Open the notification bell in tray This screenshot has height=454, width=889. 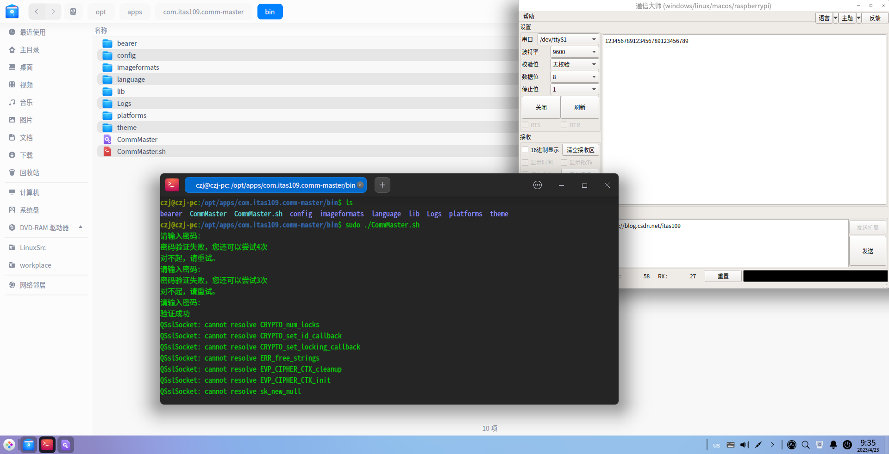coord(833,445)
